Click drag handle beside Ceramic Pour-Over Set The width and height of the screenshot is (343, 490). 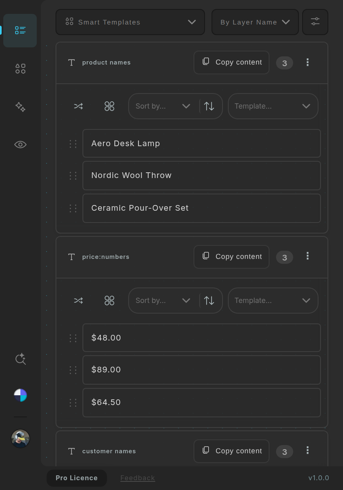pos(73,208)
